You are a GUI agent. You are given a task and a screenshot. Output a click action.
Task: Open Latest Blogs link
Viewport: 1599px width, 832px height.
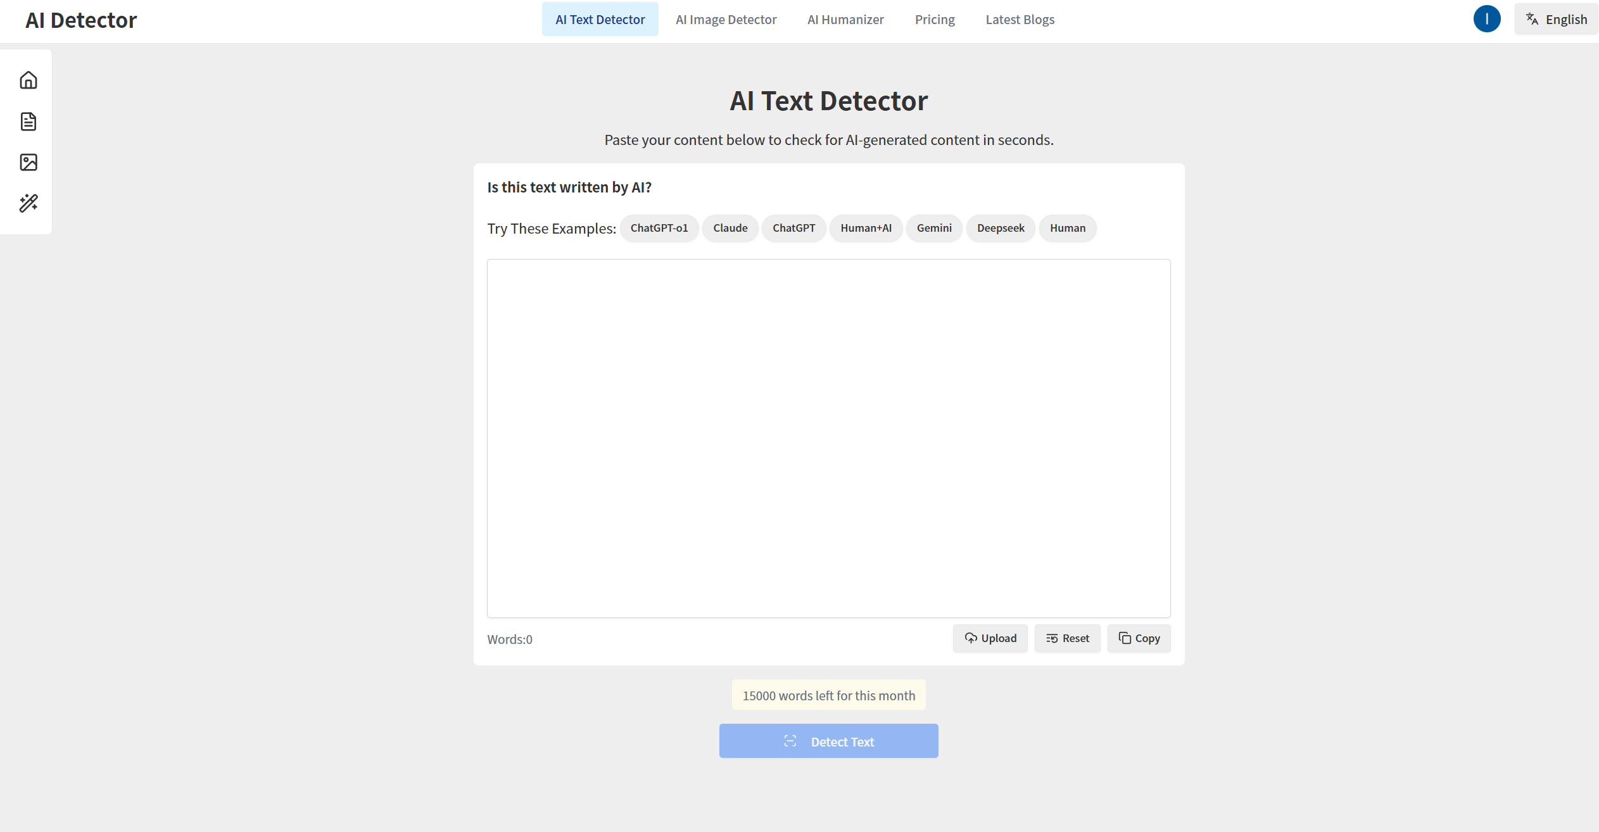click(x=1020, y=20)
